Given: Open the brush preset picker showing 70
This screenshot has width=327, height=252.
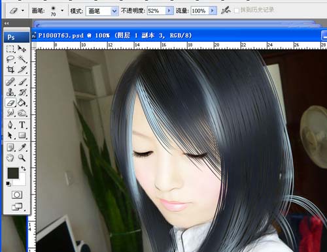Looking at the screenshot, I should click(53, 10).
